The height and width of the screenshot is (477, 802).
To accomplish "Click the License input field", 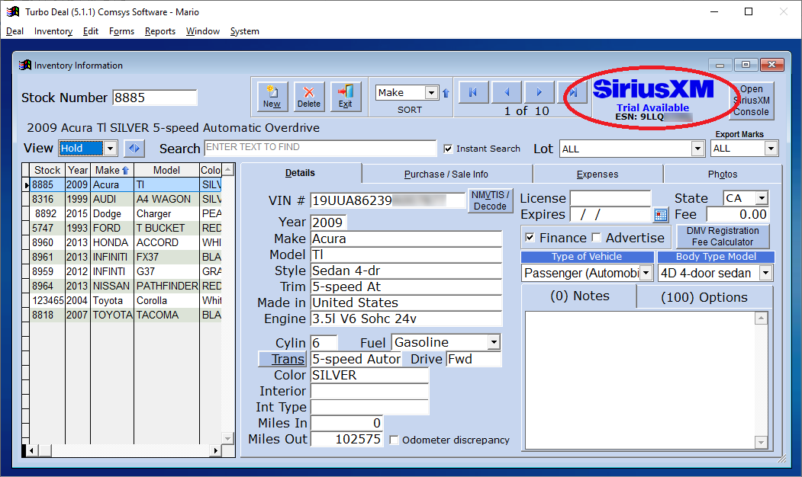I will coord(610,198).
